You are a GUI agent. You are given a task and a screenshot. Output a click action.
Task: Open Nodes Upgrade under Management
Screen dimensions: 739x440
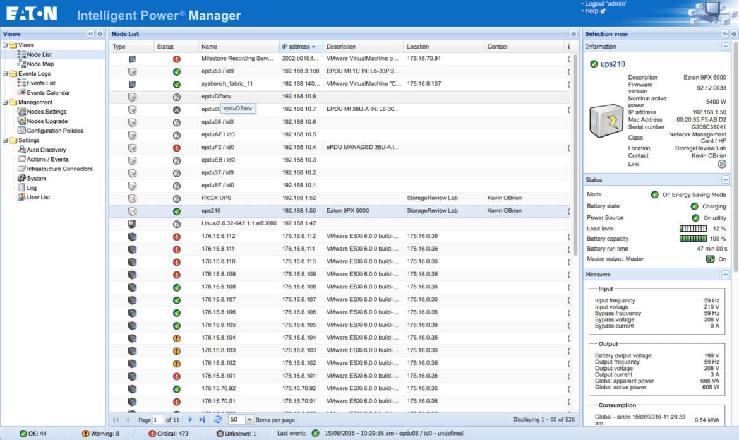[x=47, y=121]
